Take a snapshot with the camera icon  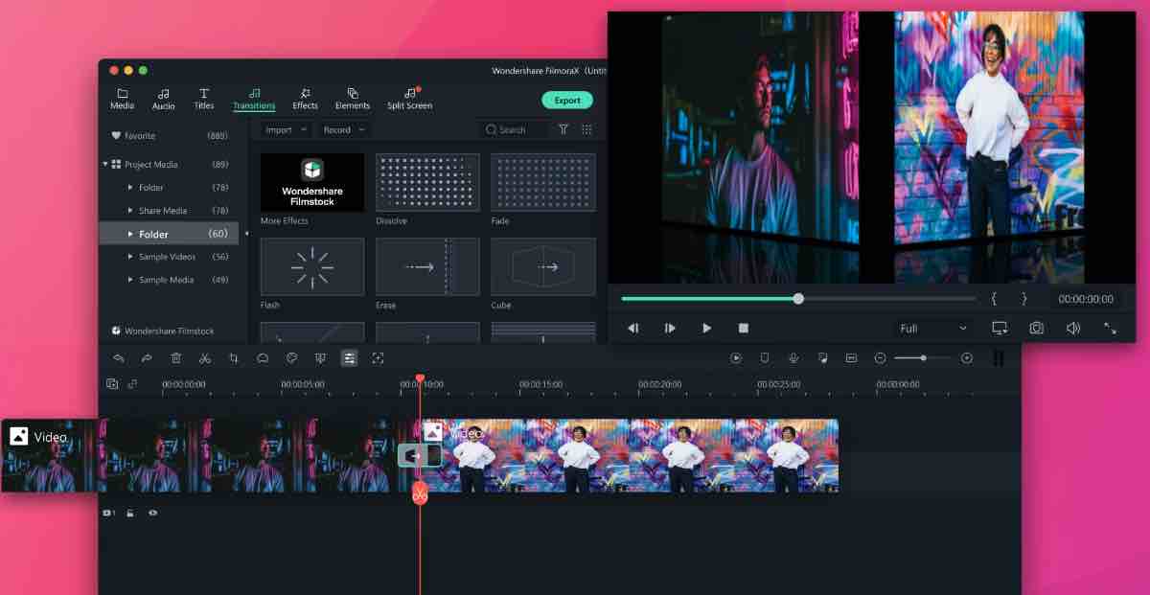[x=1037, y=328]
